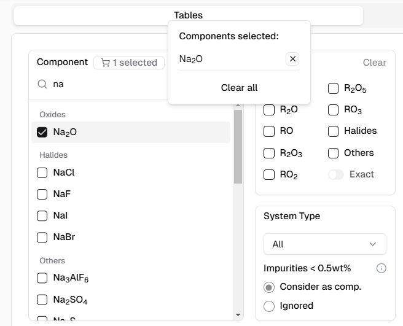This screenshot has width=403, height=326.
Task: Uncheck the Na2O oxide checkbox
Action: point(42,132)
